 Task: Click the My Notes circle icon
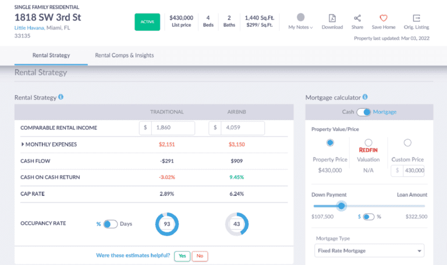click(x=300, y=17)
